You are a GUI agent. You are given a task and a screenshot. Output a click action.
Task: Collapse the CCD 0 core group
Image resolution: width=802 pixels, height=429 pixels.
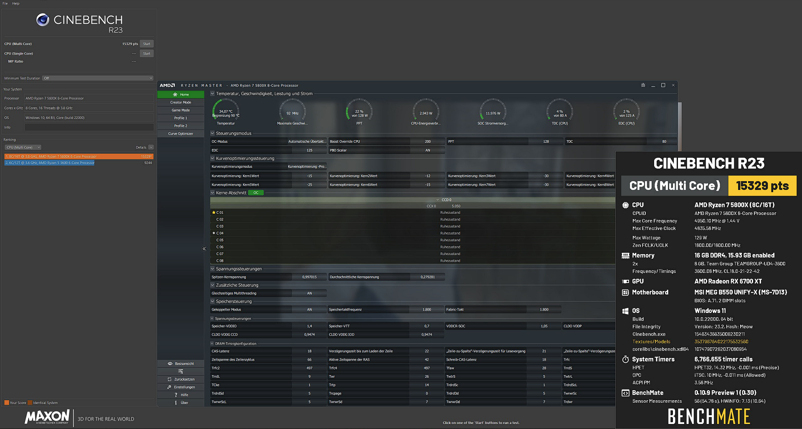(x=438, y=200)
